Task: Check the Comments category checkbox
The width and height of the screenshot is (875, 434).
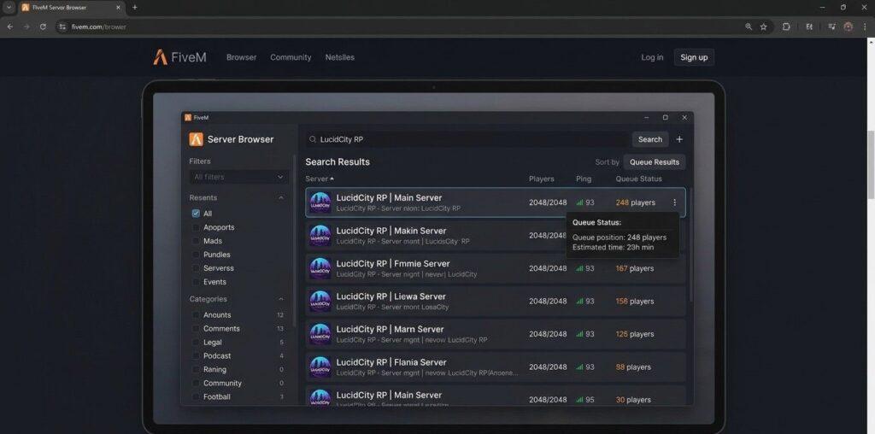Action: pos(196,329)
